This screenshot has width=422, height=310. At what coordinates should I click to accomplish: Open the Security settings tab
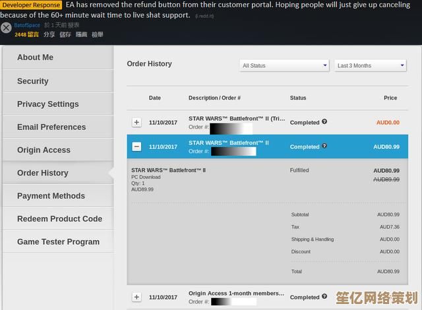33,81
